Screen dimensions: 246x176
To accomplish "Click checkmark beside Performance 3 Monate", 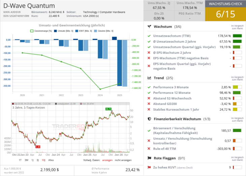I will point(149,87).
